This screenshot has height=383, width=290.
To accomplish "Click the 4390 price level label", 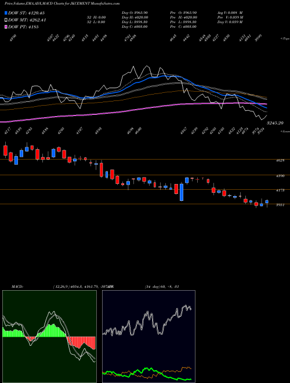I will point(280,176).
